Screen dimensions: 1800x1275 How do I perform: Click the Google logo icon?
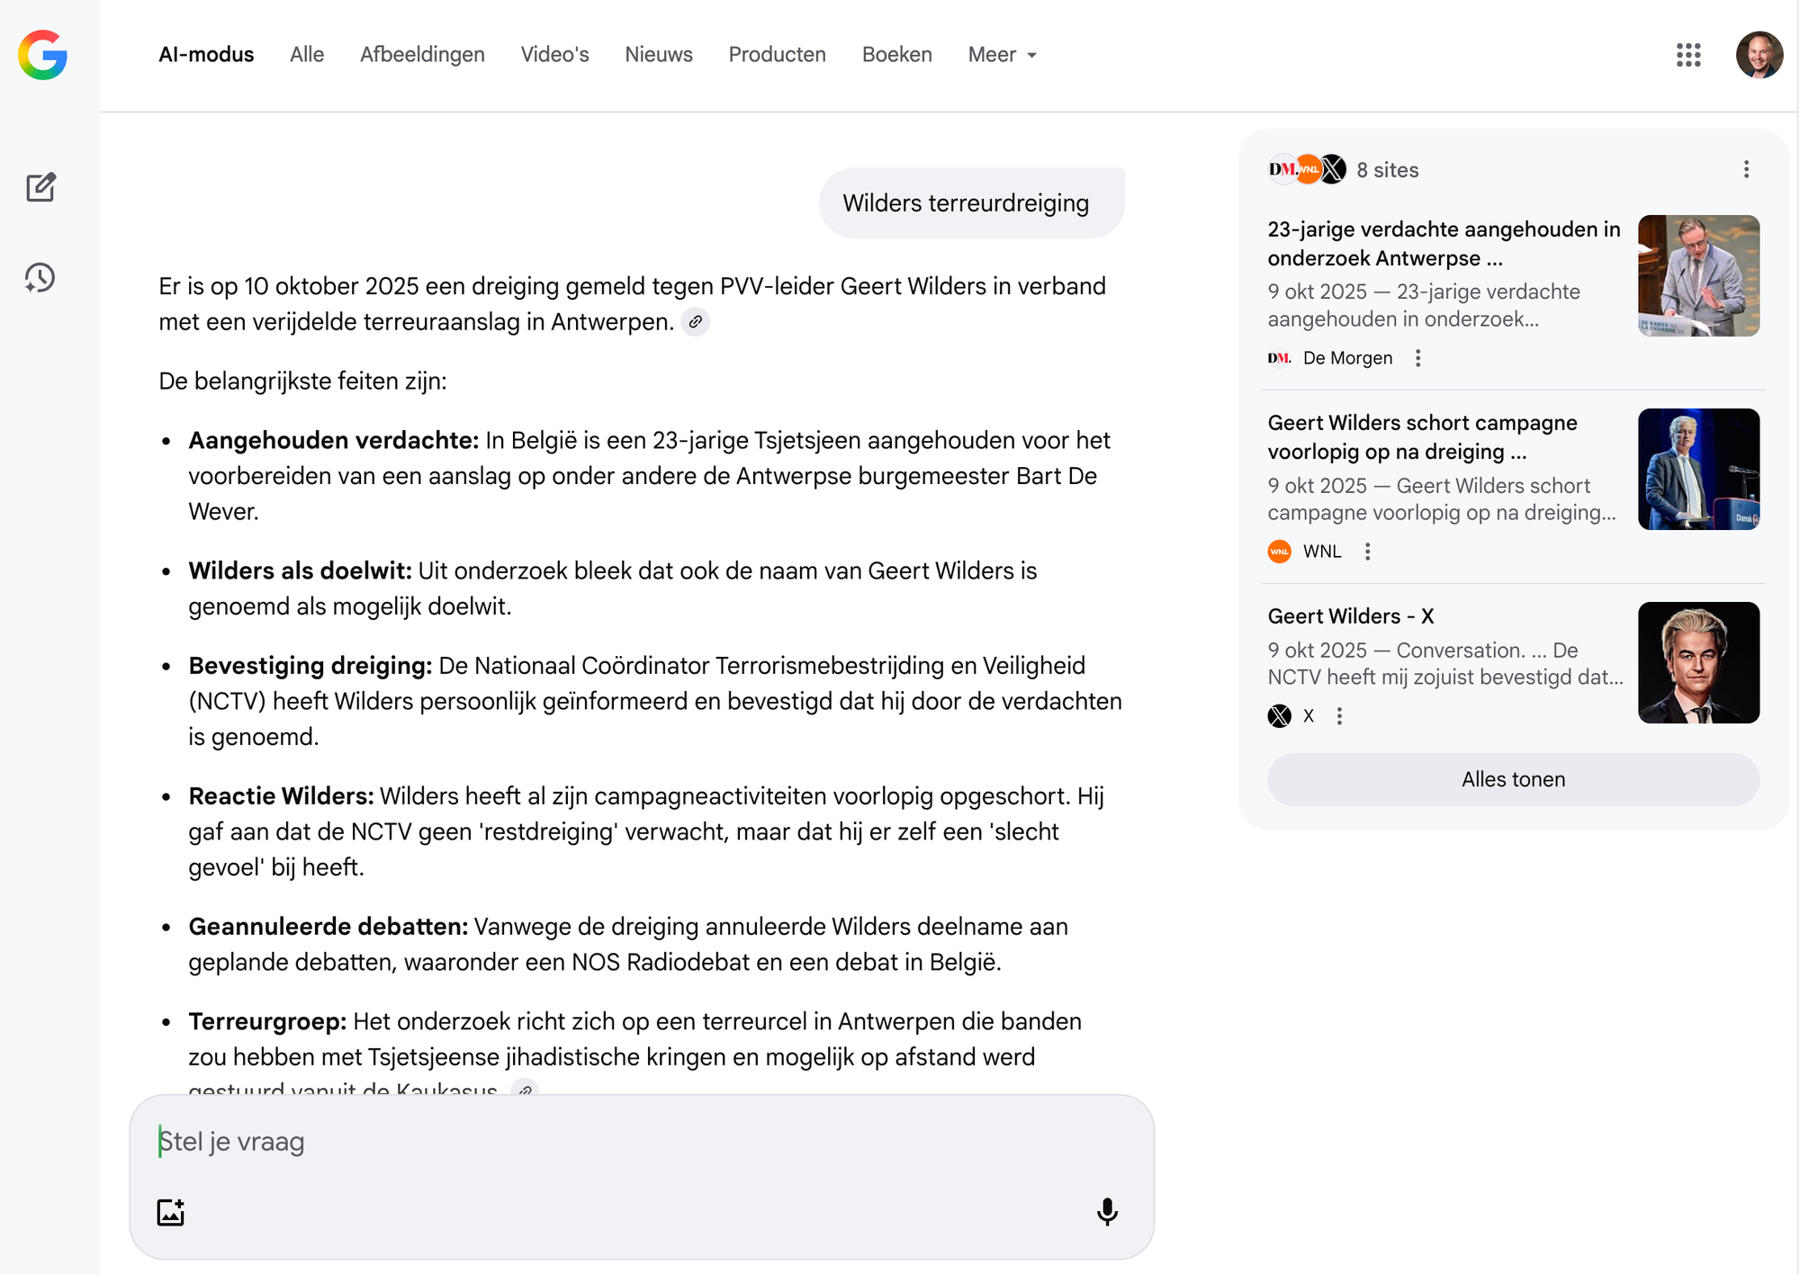(42, 55)
